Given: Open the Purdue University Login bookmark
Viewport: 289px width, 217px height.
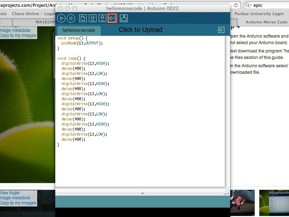Looking at the screenshot, I should point(259,14).
